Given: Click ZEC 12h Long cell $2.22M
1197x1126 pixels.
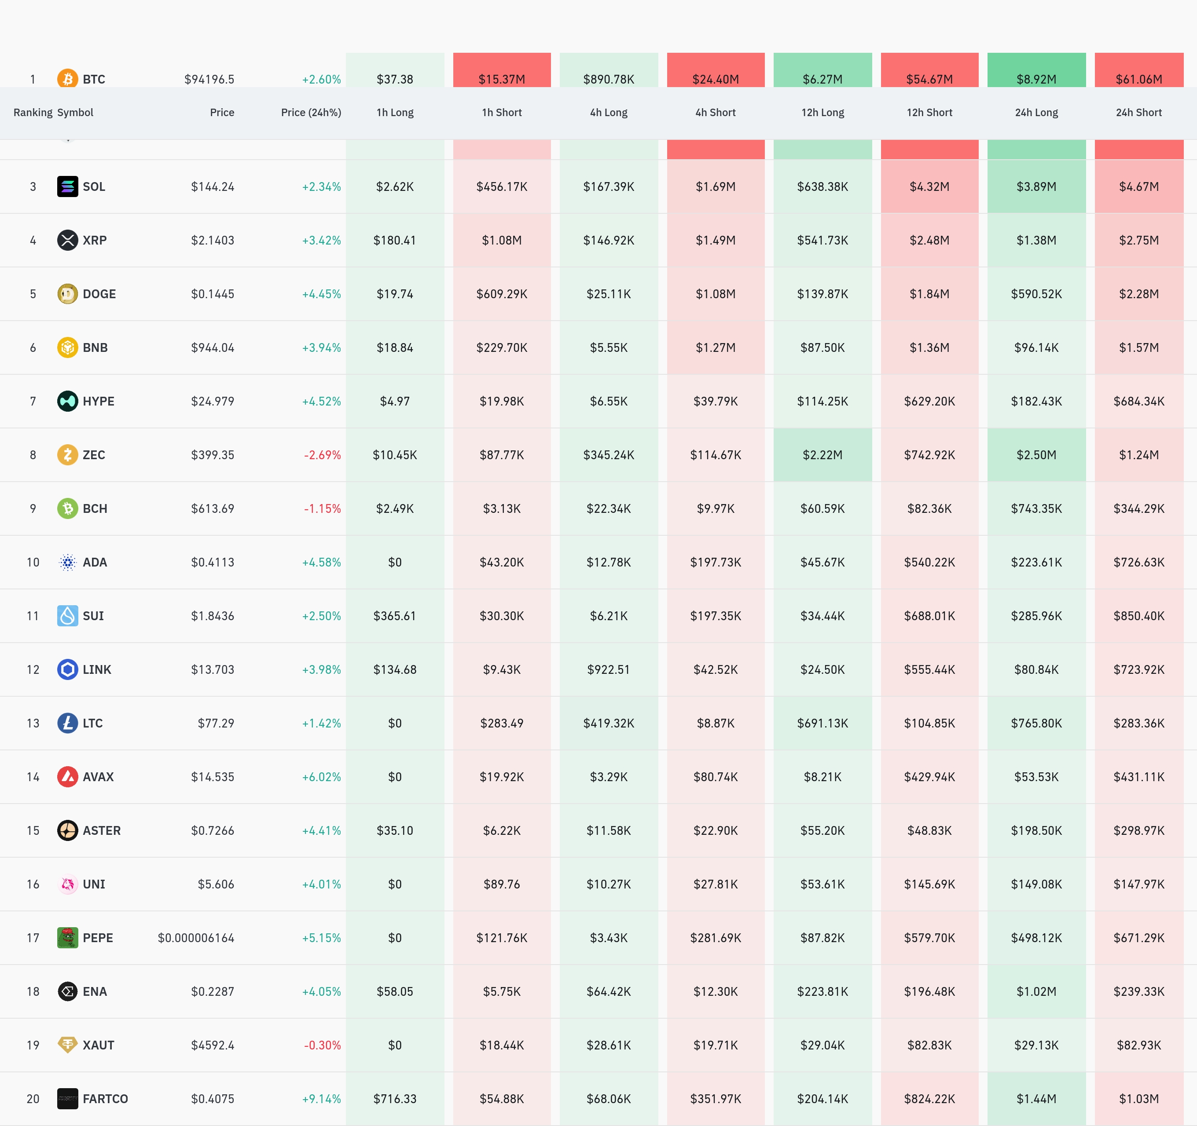Looking at the screenshot, I should pyautogui.click(x=822, y=455).
